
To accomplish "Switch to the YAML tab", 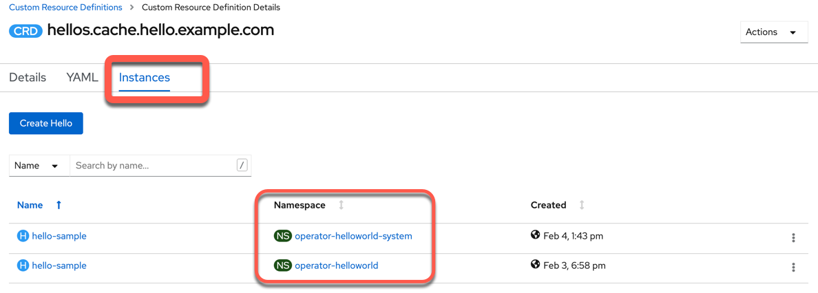I will (83, 78).
